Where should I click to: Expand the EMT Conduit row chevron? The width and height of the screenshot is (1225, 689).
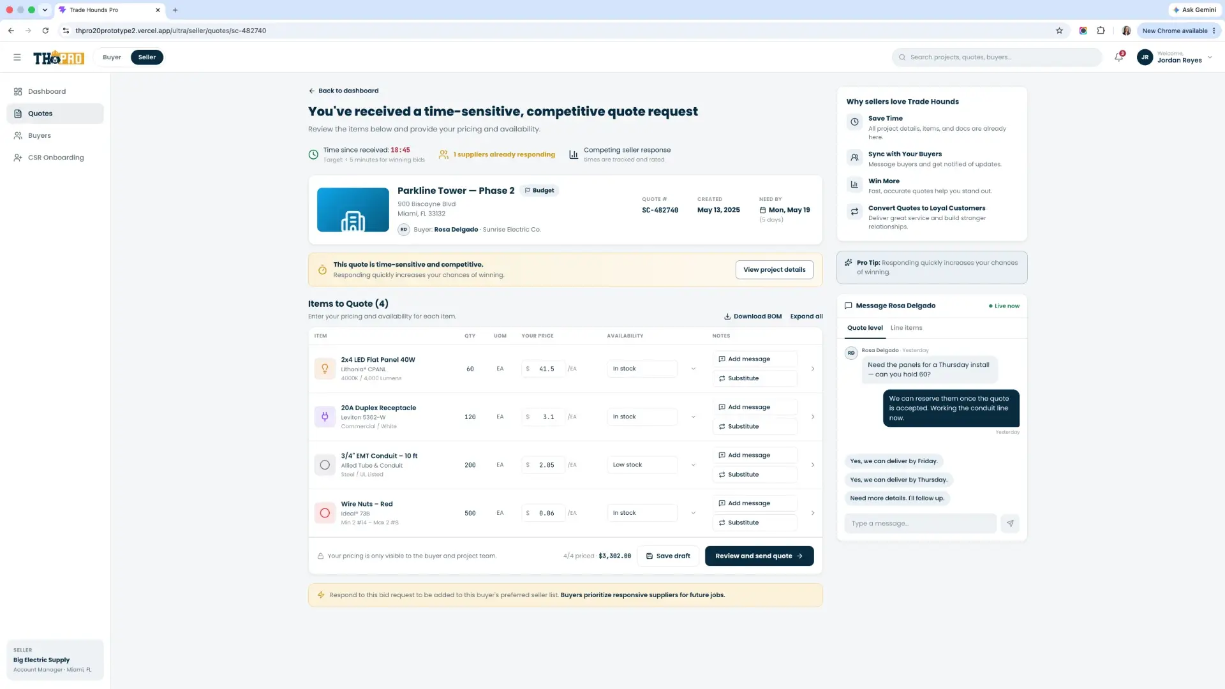(812, 465)
